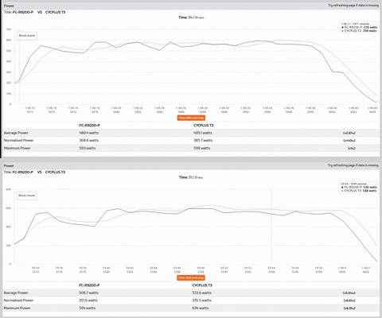Click the CYCPLUS T3 column header in upper table
Image resolution: width=382 pixels, height=318 pixels.
click(x=204, y=126)
